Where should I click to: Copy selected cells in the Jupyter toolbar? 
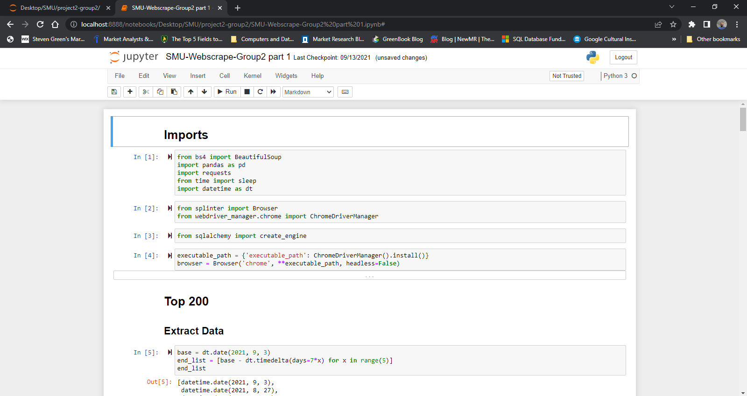160,92
